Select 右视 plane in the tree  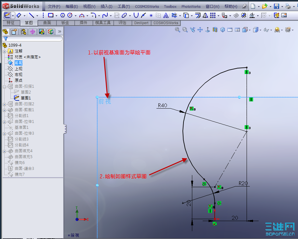tap(19, 75)
